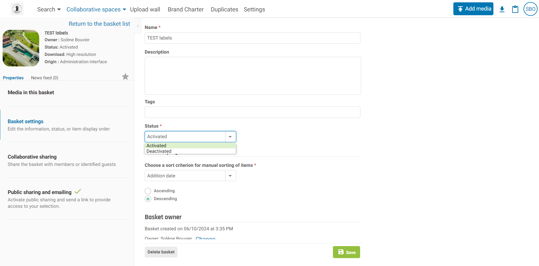Pick the Activated option in the status list
The width and height of the screenshot is (539, 266).
coord(156,146)
